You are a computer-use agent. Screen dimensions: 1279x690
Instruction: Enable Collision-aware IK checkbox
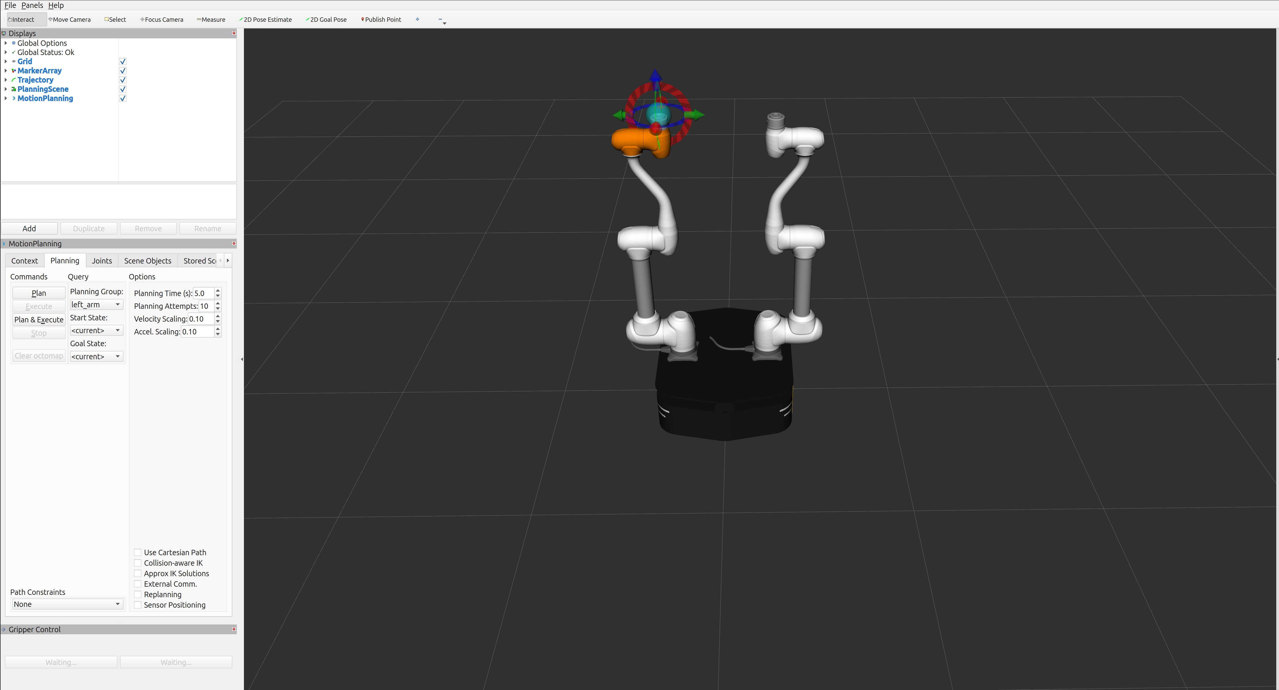[138, 562]
